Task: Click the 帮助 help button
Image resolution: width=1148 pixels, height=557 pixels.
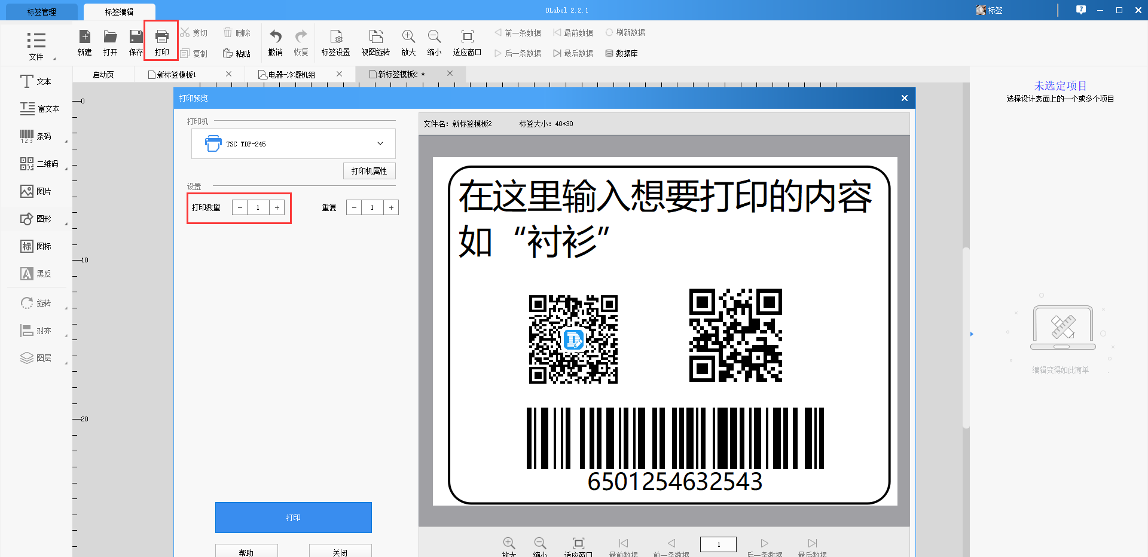Action: click(x=246, y=551)
